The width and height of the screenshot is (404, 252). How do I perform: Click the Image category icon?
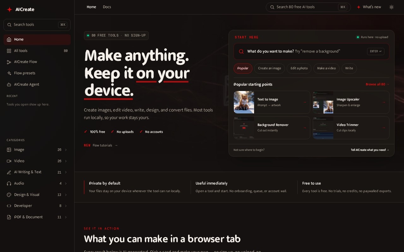9,150
